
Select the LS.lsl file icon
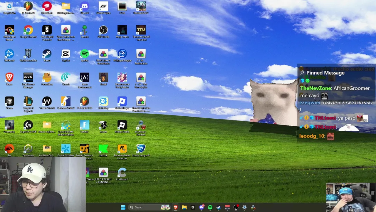[122, 8]
